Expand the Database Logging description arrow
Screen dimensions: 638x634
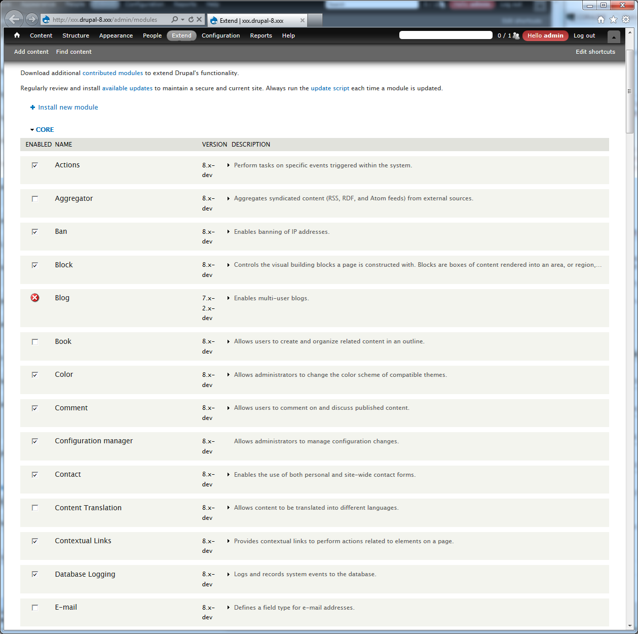coord(229,574)
